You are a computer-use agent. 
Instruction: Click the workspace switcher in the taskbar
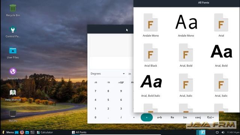(x=201, y=132)
